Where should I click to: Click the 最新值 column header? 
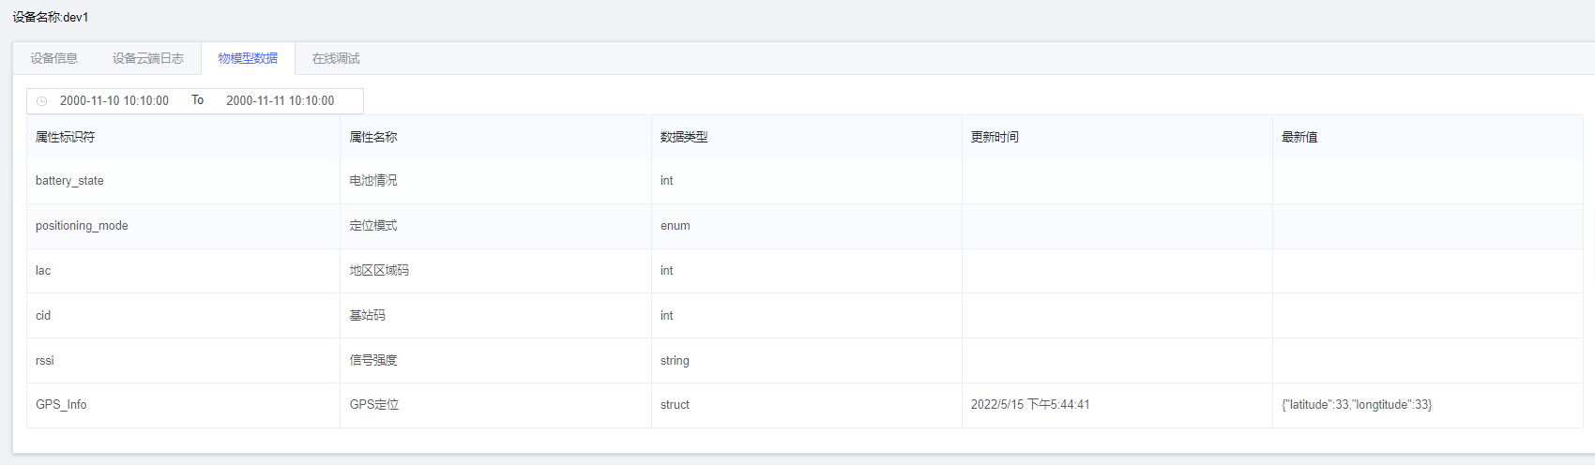1299,137
